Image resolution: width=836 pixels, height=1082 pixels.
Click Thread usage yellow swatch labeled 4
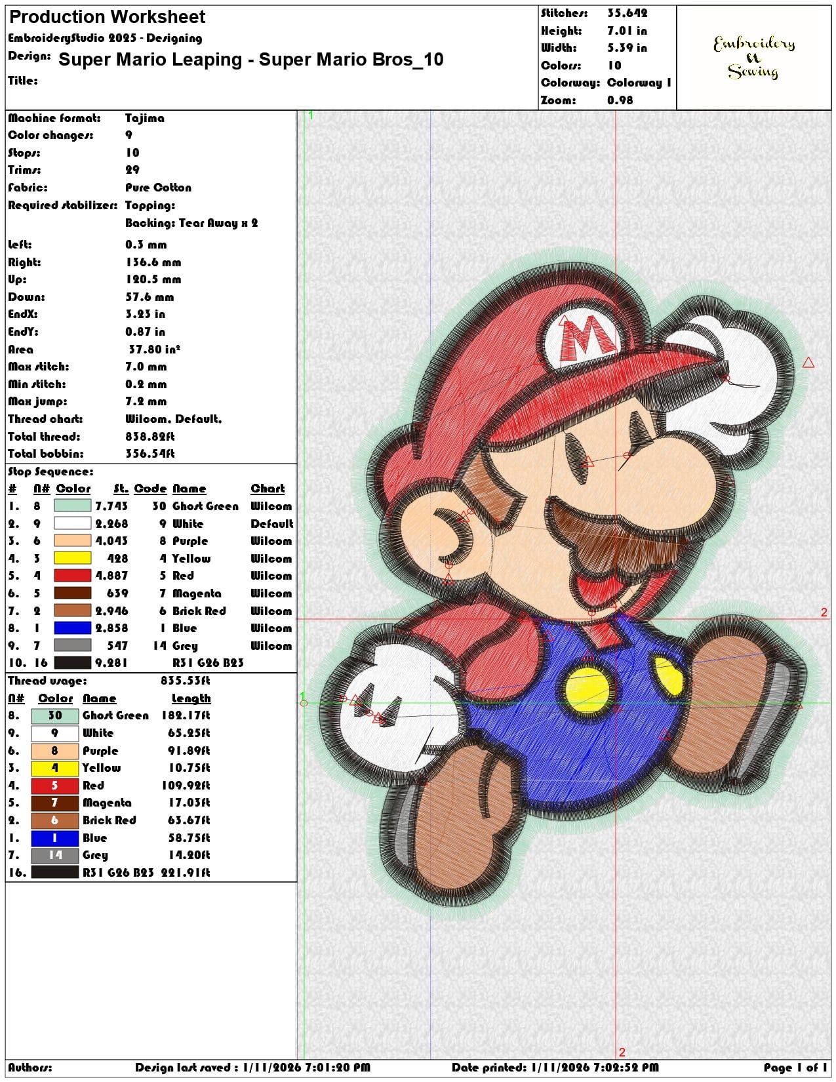tap(55, 768)
